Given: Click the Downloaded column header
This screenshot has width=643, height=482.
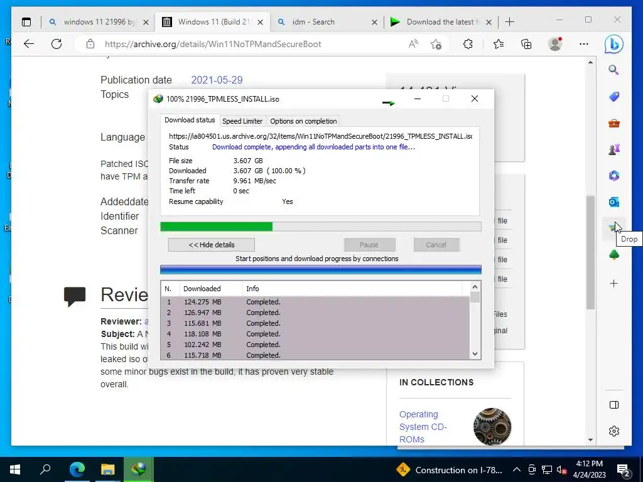Looking at the screenshot, I should click(211, 289).
